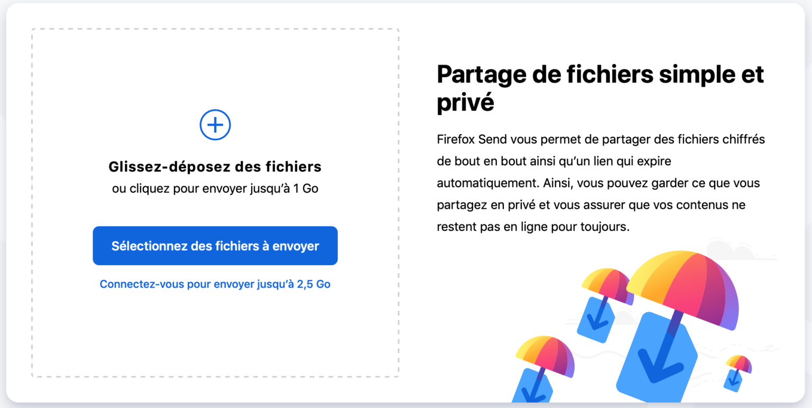Click the Partage de fichiers simple et privé title
The height and width of the screenshot is (408, 812).
(601, 88)
